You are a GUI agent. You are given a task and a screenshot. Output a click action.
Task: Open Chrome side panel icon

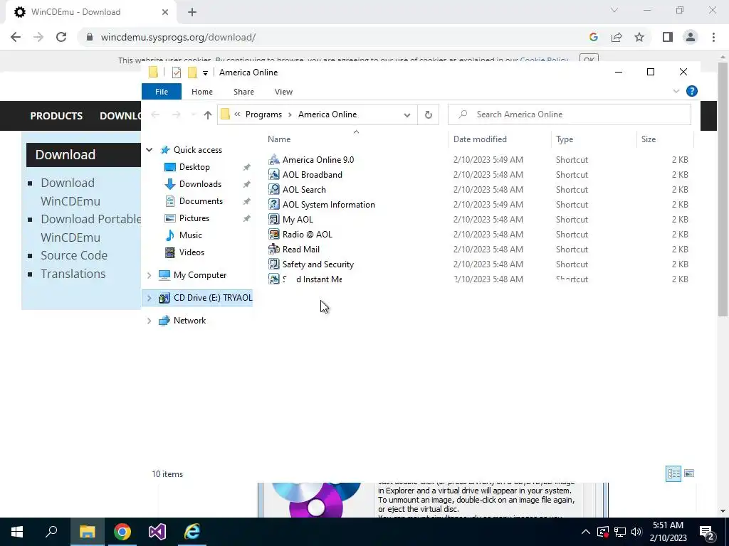coord(668,37)
